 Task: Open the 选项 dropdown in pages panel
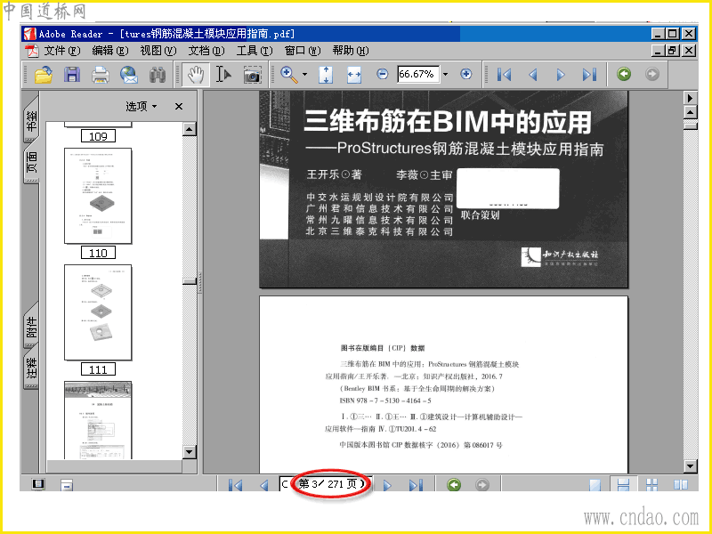click(x=142, y=106)
